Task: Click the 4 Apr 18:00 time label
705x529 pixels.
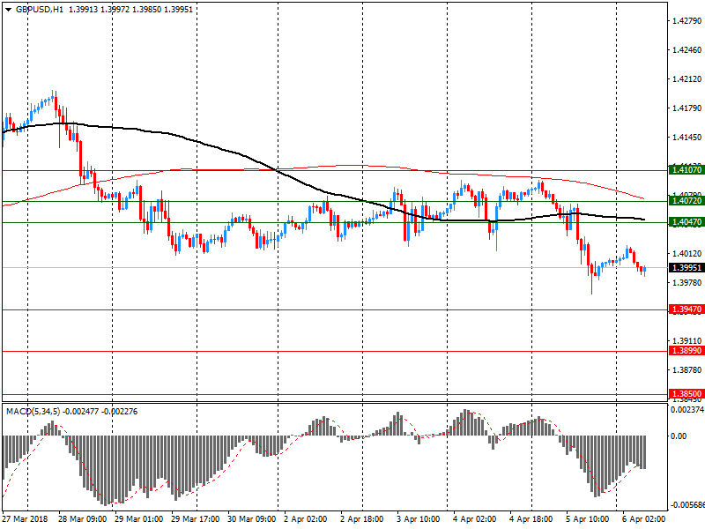Action: pos(531,519)
